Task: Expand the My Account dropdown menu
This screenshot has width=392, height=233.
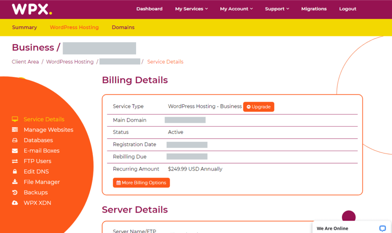Action: [237, 9]
